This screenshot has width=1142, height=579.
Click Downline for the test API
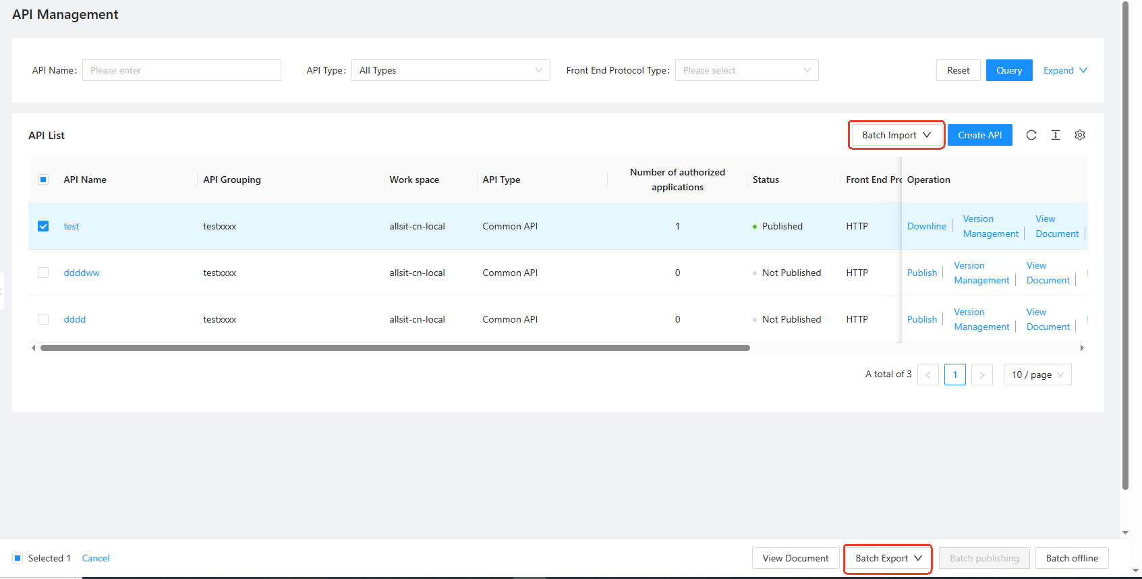point(927,226)
